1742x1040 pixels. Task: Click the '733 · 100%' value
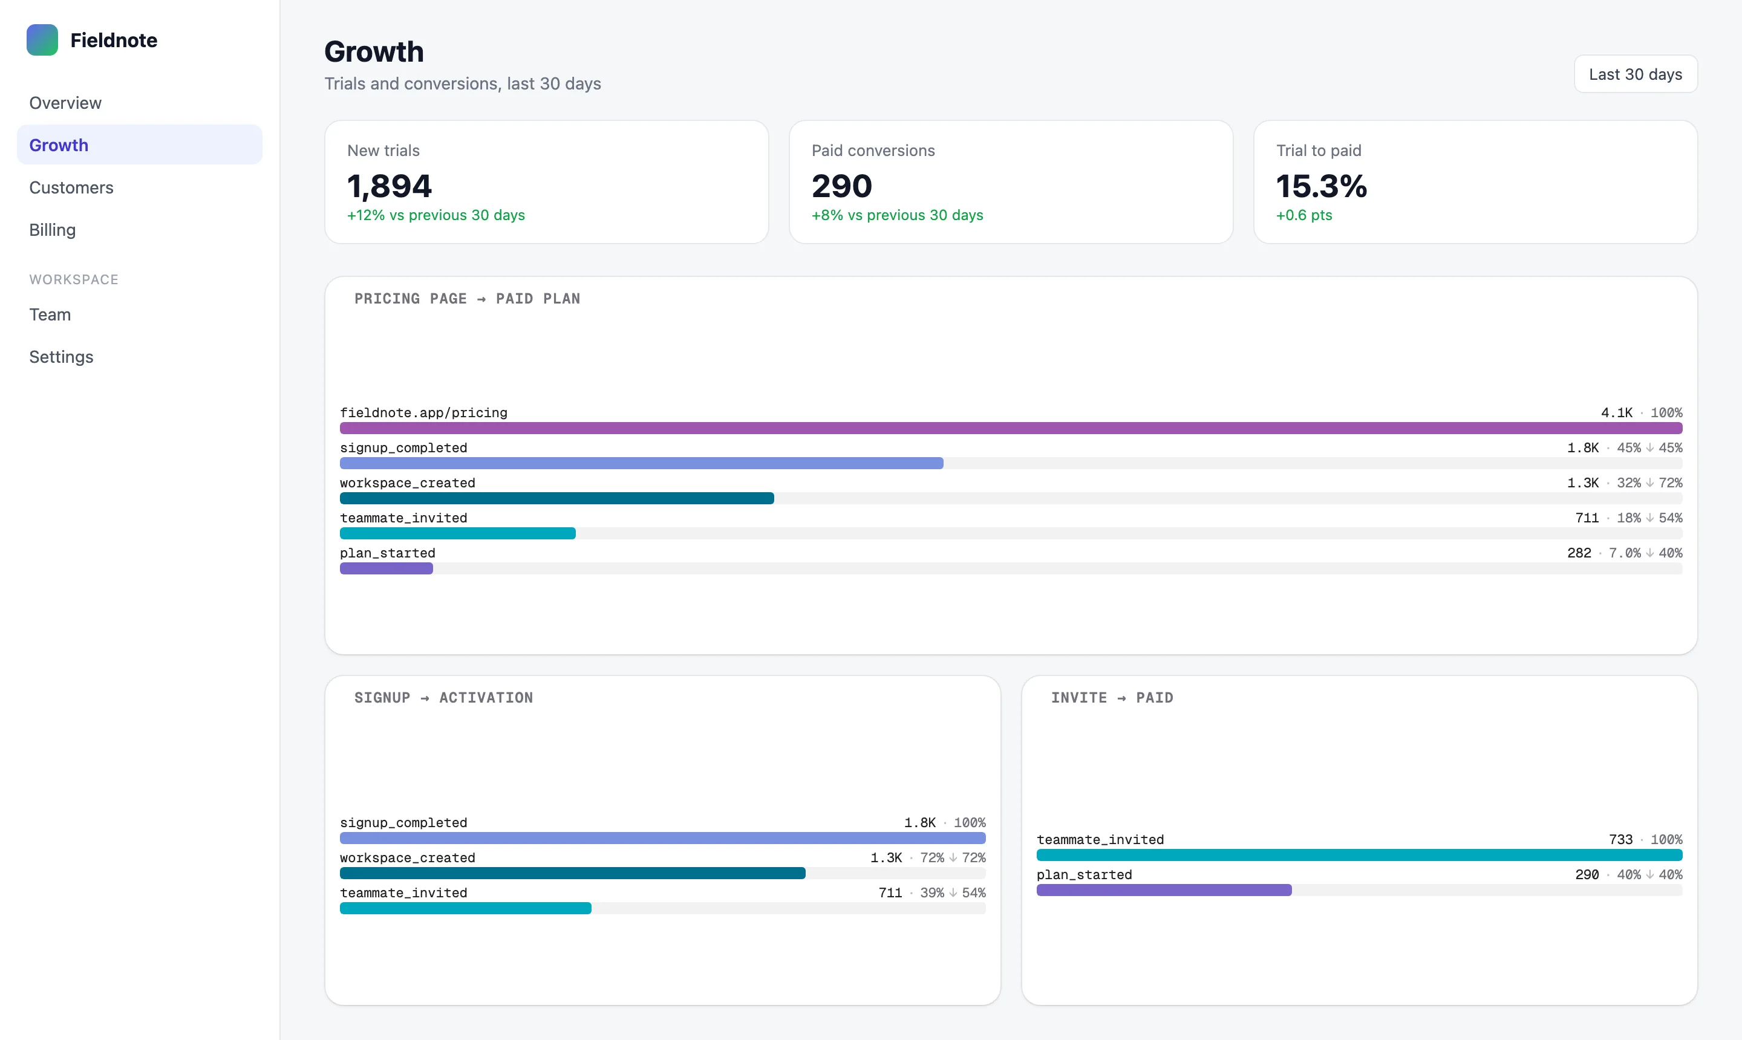click(1645, 840)
